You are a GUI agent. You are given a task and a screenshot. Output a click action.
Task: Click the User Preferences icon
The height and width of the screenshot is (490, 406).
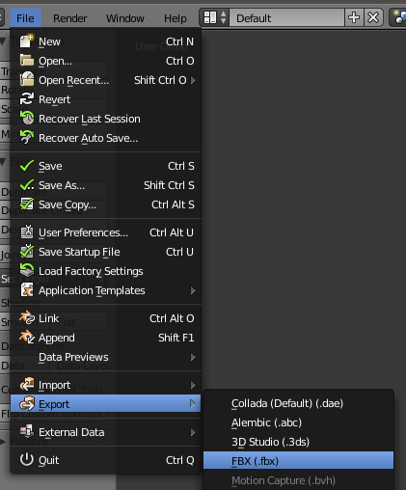click(x=27, y=231)
